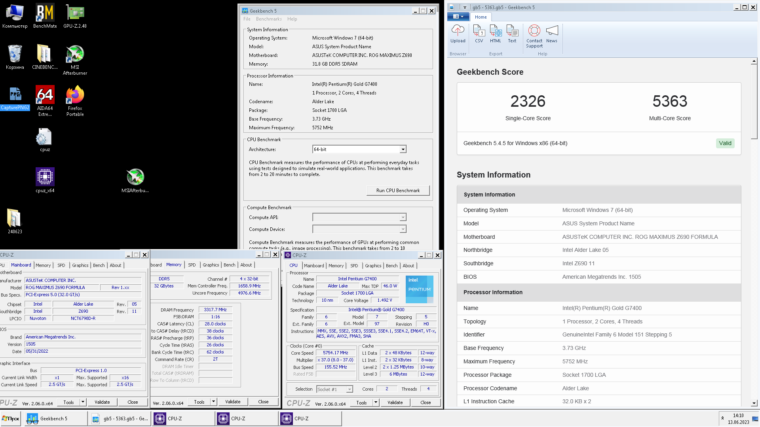This screenshot has height=427, width=760.
Task: Click the Core Speed 5754.17 MHz field
Action: (x=335, y=353)
